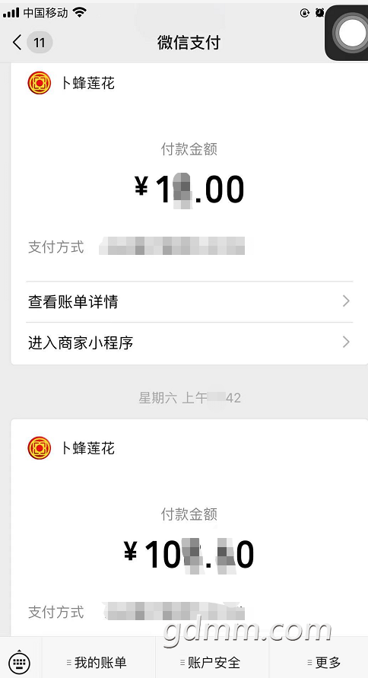The image size is (368, 678).
Task: Open the 我的账单 menu
Action: [x=99, y=662]
